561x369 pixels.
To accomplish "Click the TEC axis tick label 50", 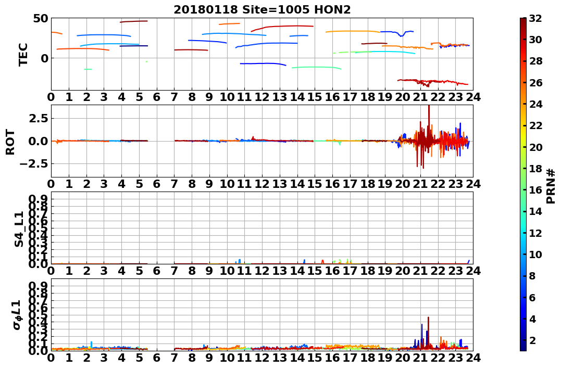I will click(41, 19).
